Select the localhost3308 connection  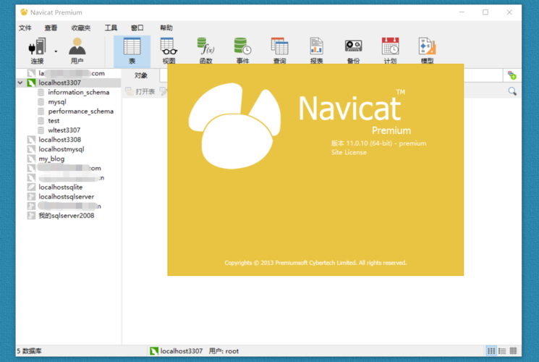[60, 140]
